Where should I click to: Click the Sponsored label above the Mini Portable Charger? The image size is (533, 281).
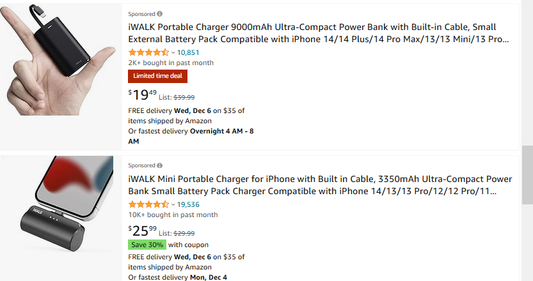coord(141,165)
